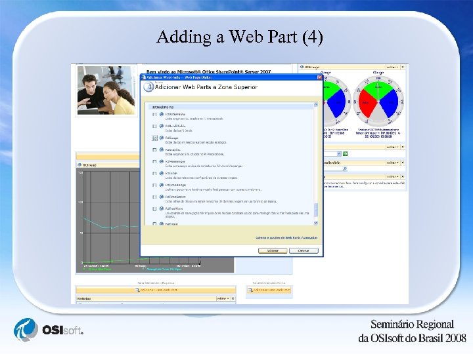473x354 pixels.
Task: Check the RtActiveView web part checkbox
Action: 154,115
